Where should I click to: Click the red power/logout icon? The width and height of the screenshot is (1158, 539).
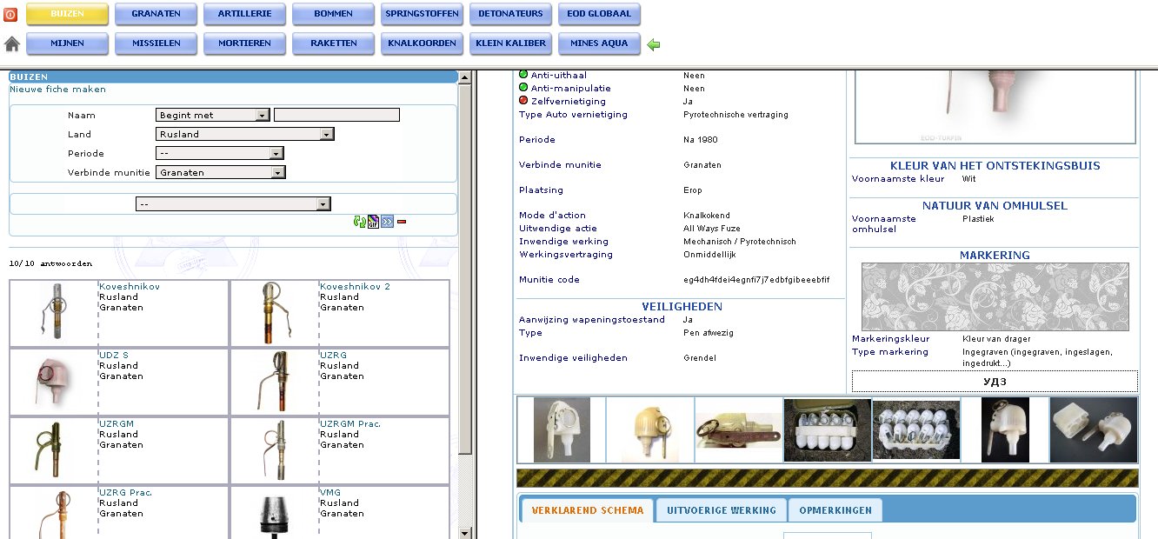[10, 15]
